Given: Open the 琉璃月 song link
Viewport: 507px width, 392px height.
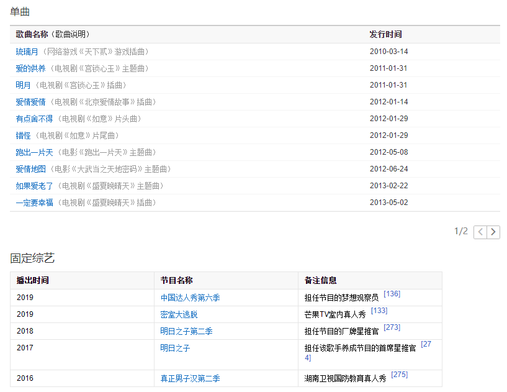Looking at the screenshot, I should (x=27, y=52).
